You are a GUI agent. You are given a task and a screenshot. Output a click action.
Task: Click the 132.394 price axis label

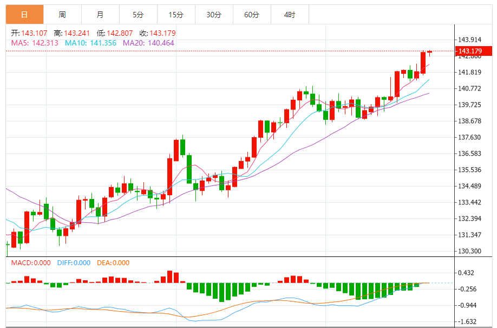pyautogui.click(x=469, y=219)
